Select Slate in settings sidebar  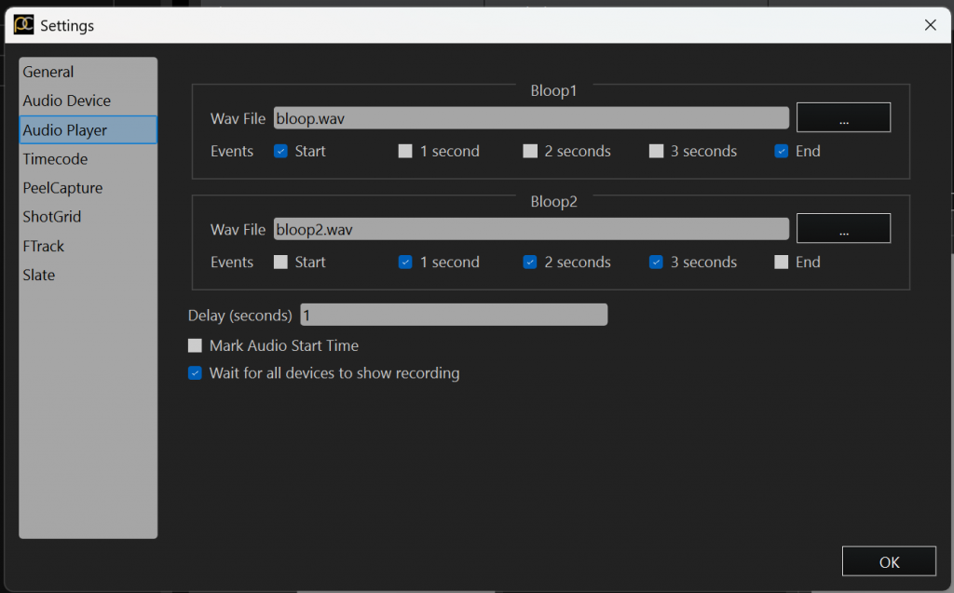39,275
